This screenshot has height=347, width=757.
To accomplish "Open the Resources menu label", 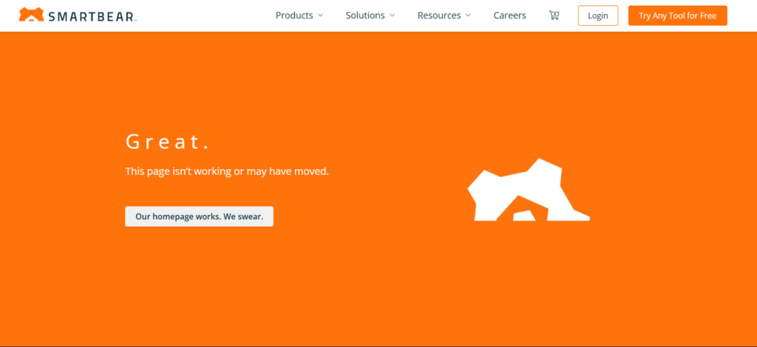I will 439,16.
